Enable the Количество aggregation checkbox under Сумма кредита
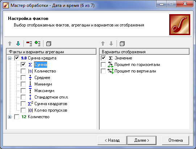The image size is (196, 149). click(x=23, y=71)
